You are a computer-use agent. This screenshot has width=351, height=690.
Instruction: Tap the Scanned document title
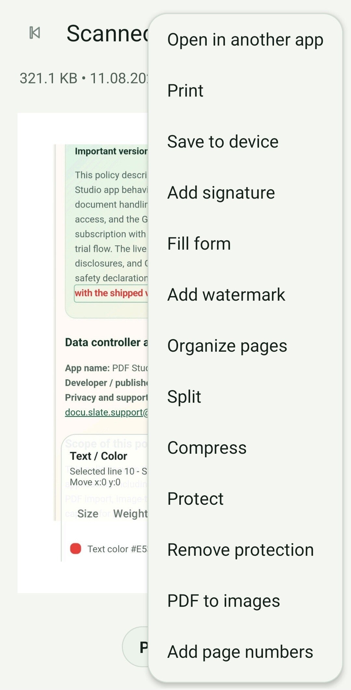(x=107, y=33)
